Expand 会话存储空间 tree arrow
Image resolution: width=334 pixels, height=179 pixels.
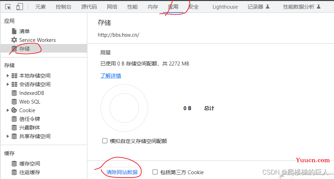point(8,84)
